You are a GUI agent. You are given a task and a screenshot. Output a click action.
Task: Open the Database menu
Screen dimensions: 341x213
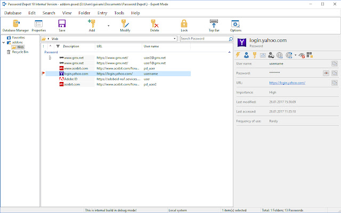click(13, 13)
